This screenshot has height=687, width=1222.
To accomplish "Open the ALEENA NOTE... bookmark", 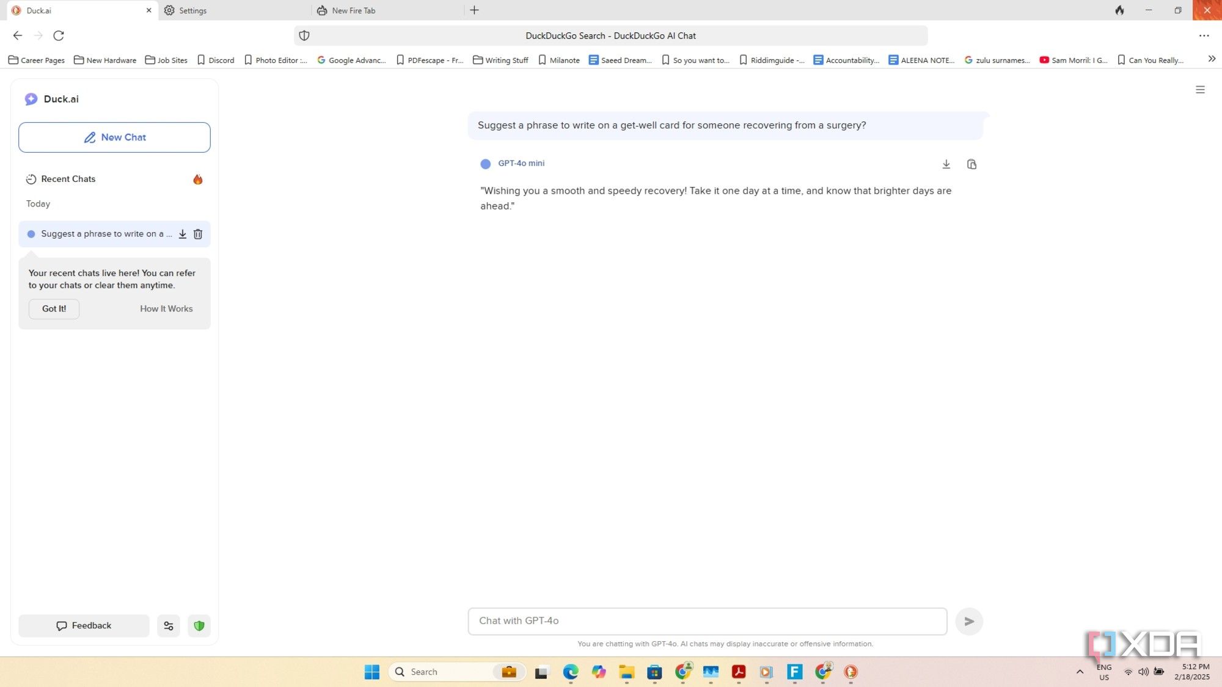I will [x=921, y=60].
